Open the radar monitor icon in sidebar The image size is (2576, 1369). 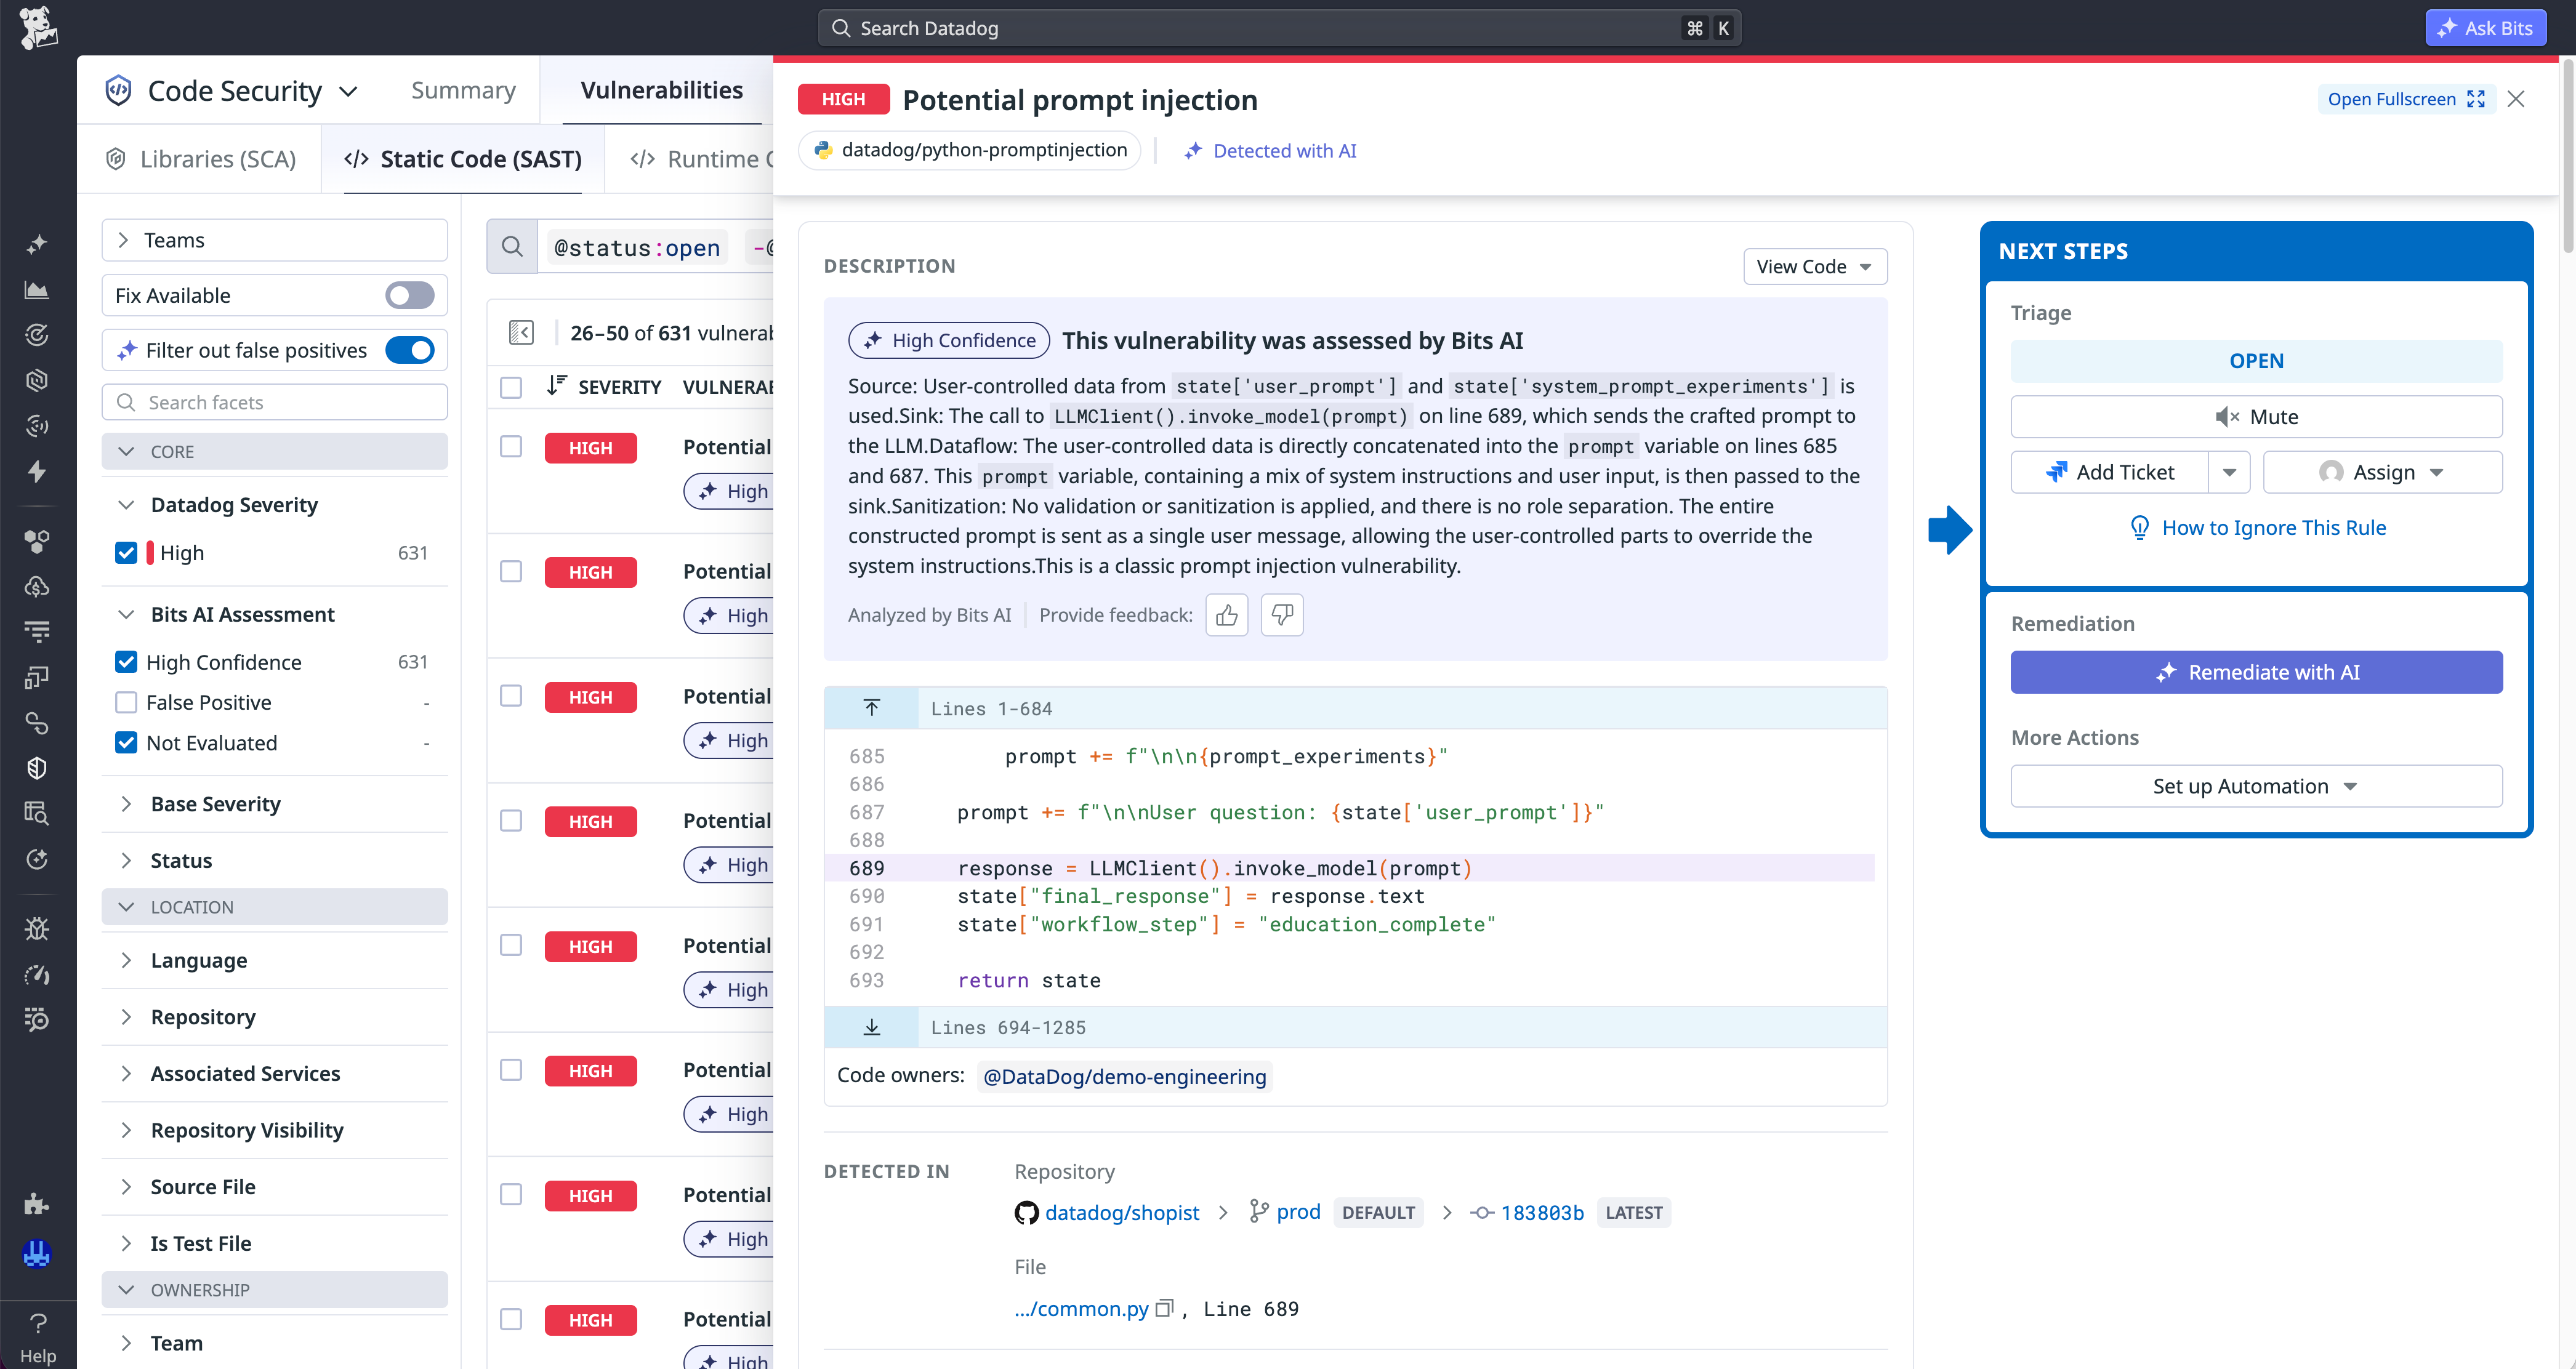[37, 335]
